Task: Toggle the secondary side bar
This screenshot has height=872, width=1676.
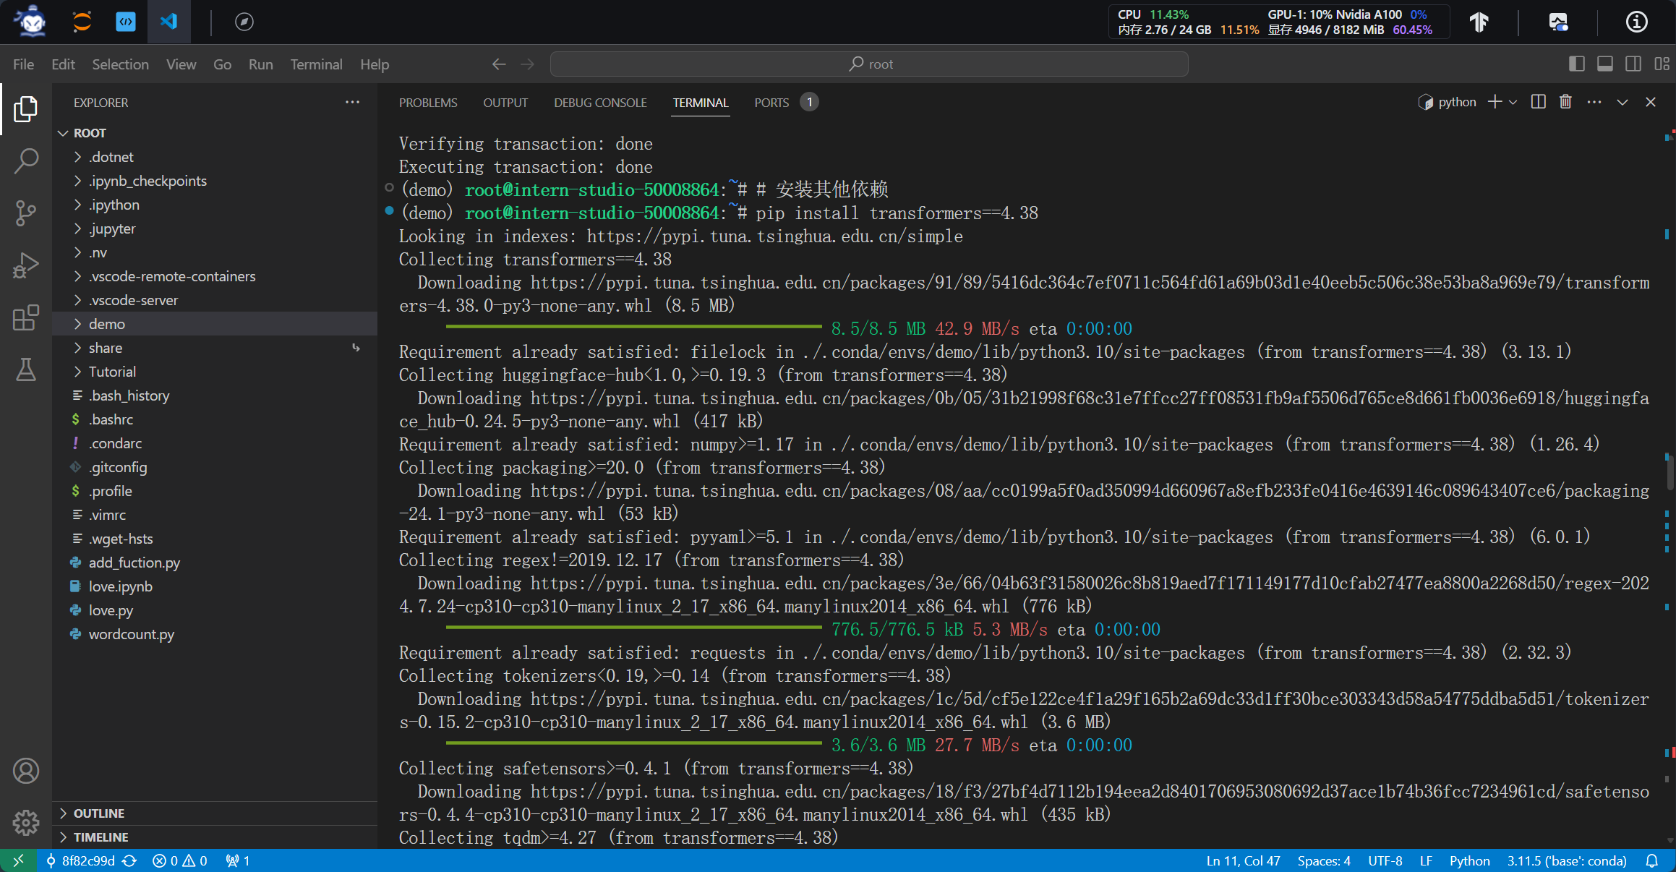Action: tap(1633, 64)
